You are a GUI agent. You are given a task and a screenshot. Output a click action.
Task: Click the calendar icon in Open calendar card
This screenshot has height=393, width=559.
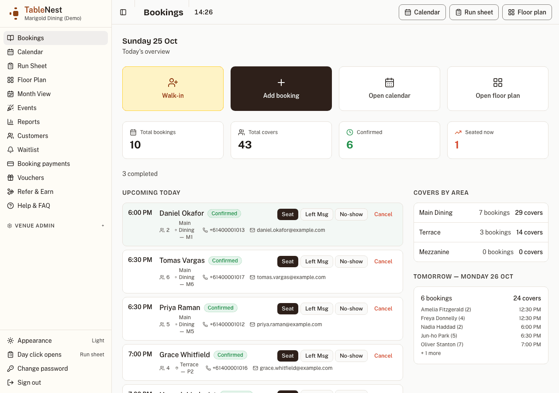pyautogui.click(x=390, y=83)
